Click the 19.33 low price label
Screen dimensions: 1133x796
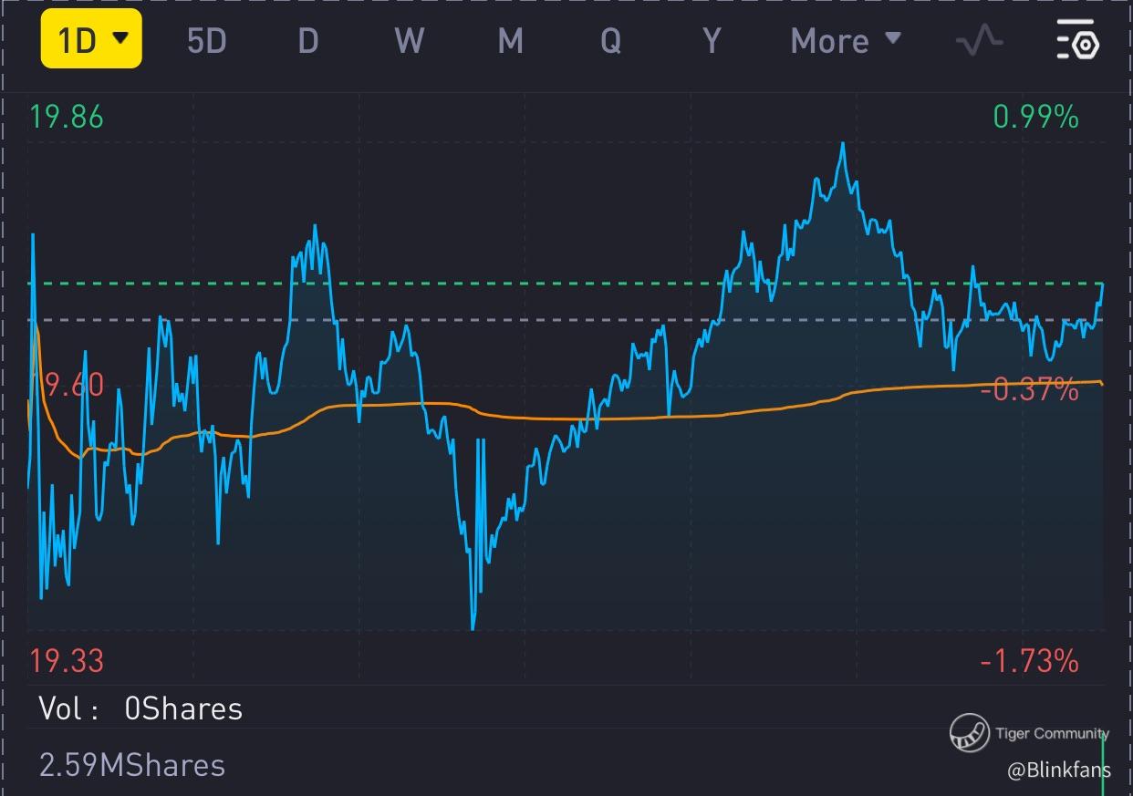tap(67, 660)
